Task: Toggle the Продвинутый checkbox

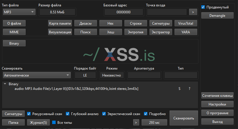Action: (x=203, y=7)
